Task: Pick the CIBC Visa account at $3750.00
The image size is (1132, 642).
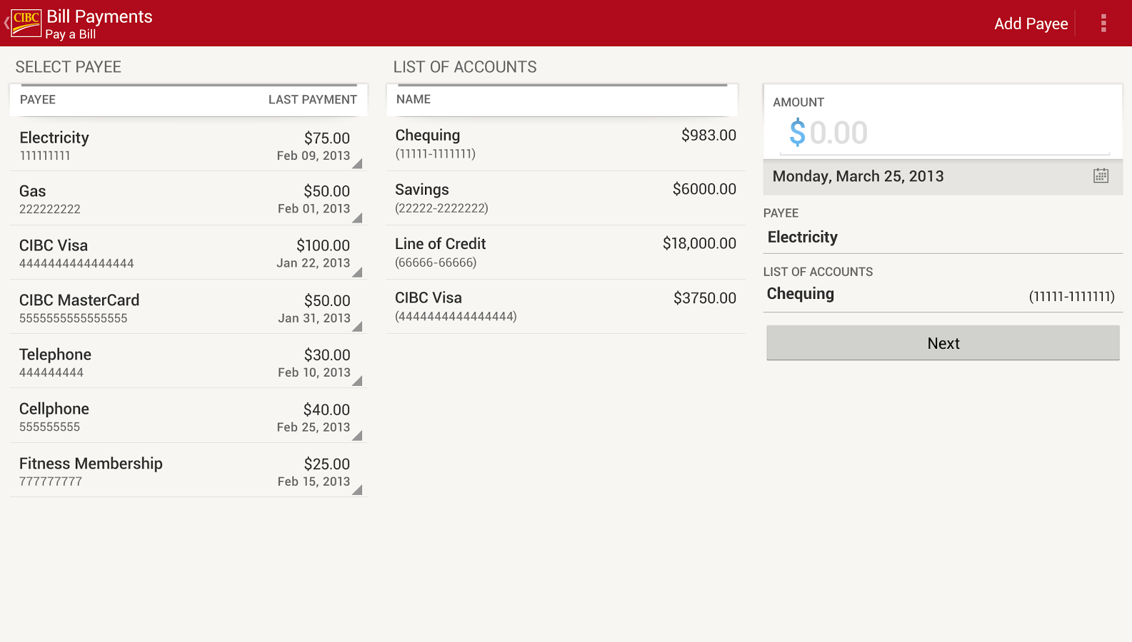Action: coord(564,306)
